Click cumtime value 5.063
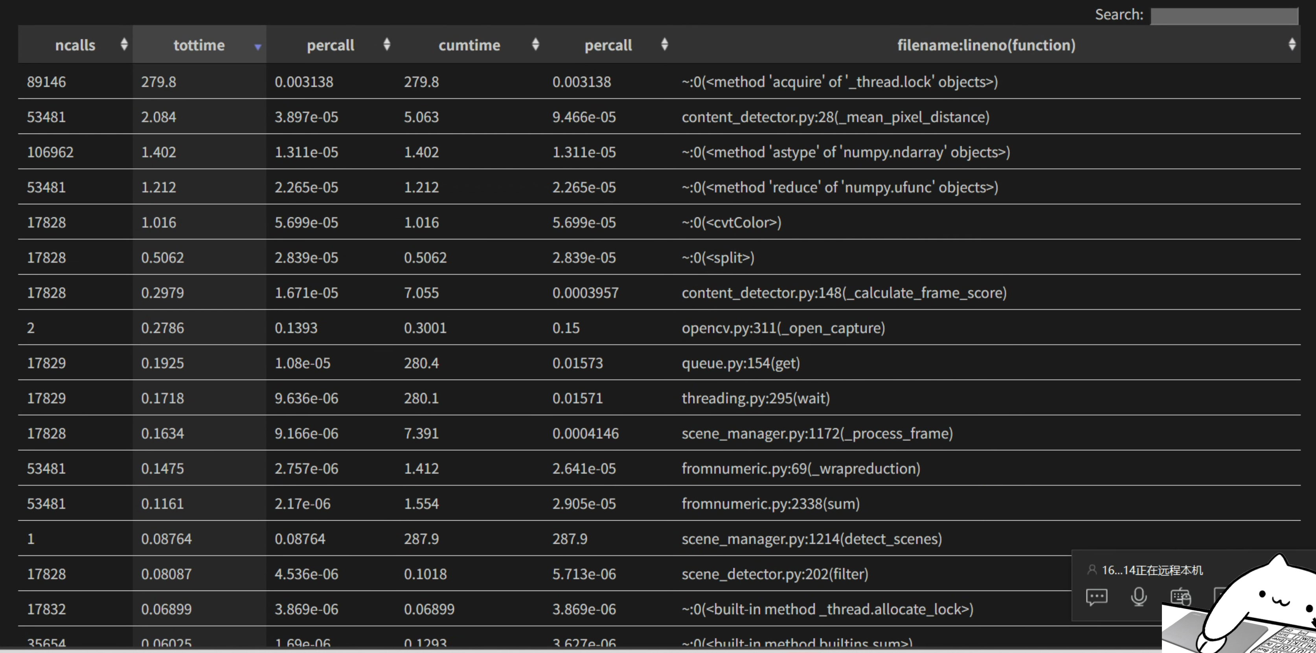1316x653 pixels. (421, 117)
